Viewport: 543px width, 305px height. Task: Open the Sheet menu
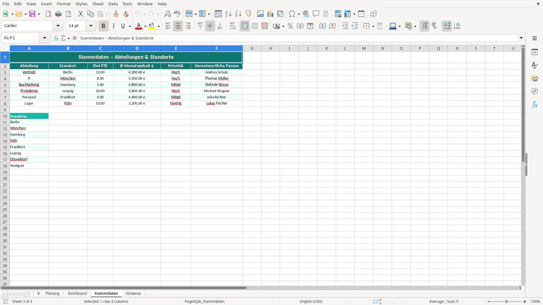click(98, 4)
